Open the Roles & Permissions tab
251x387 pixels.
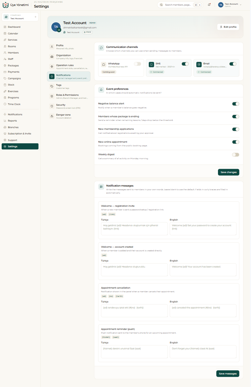tap(69, 96)
